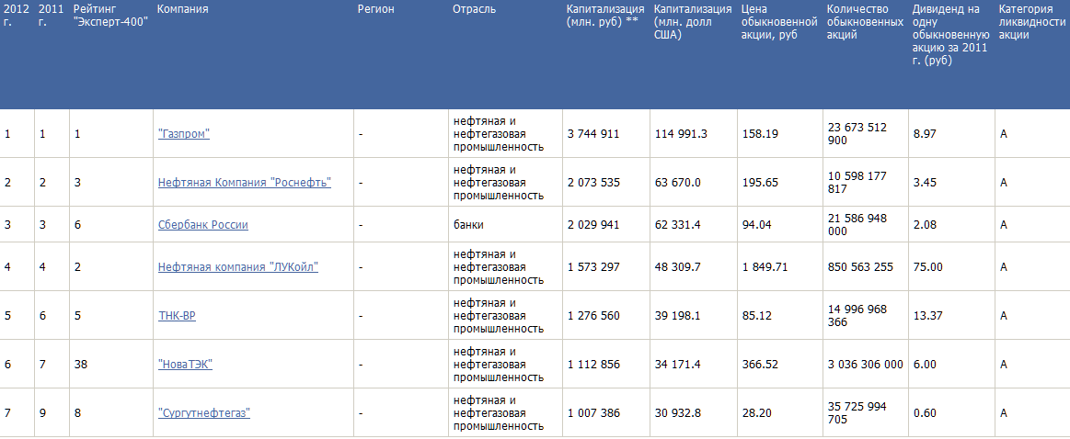Open Нефтяная Компания "Роснефть" link
The height and width of the screenshot is (439, 1070).
[245, 183]
